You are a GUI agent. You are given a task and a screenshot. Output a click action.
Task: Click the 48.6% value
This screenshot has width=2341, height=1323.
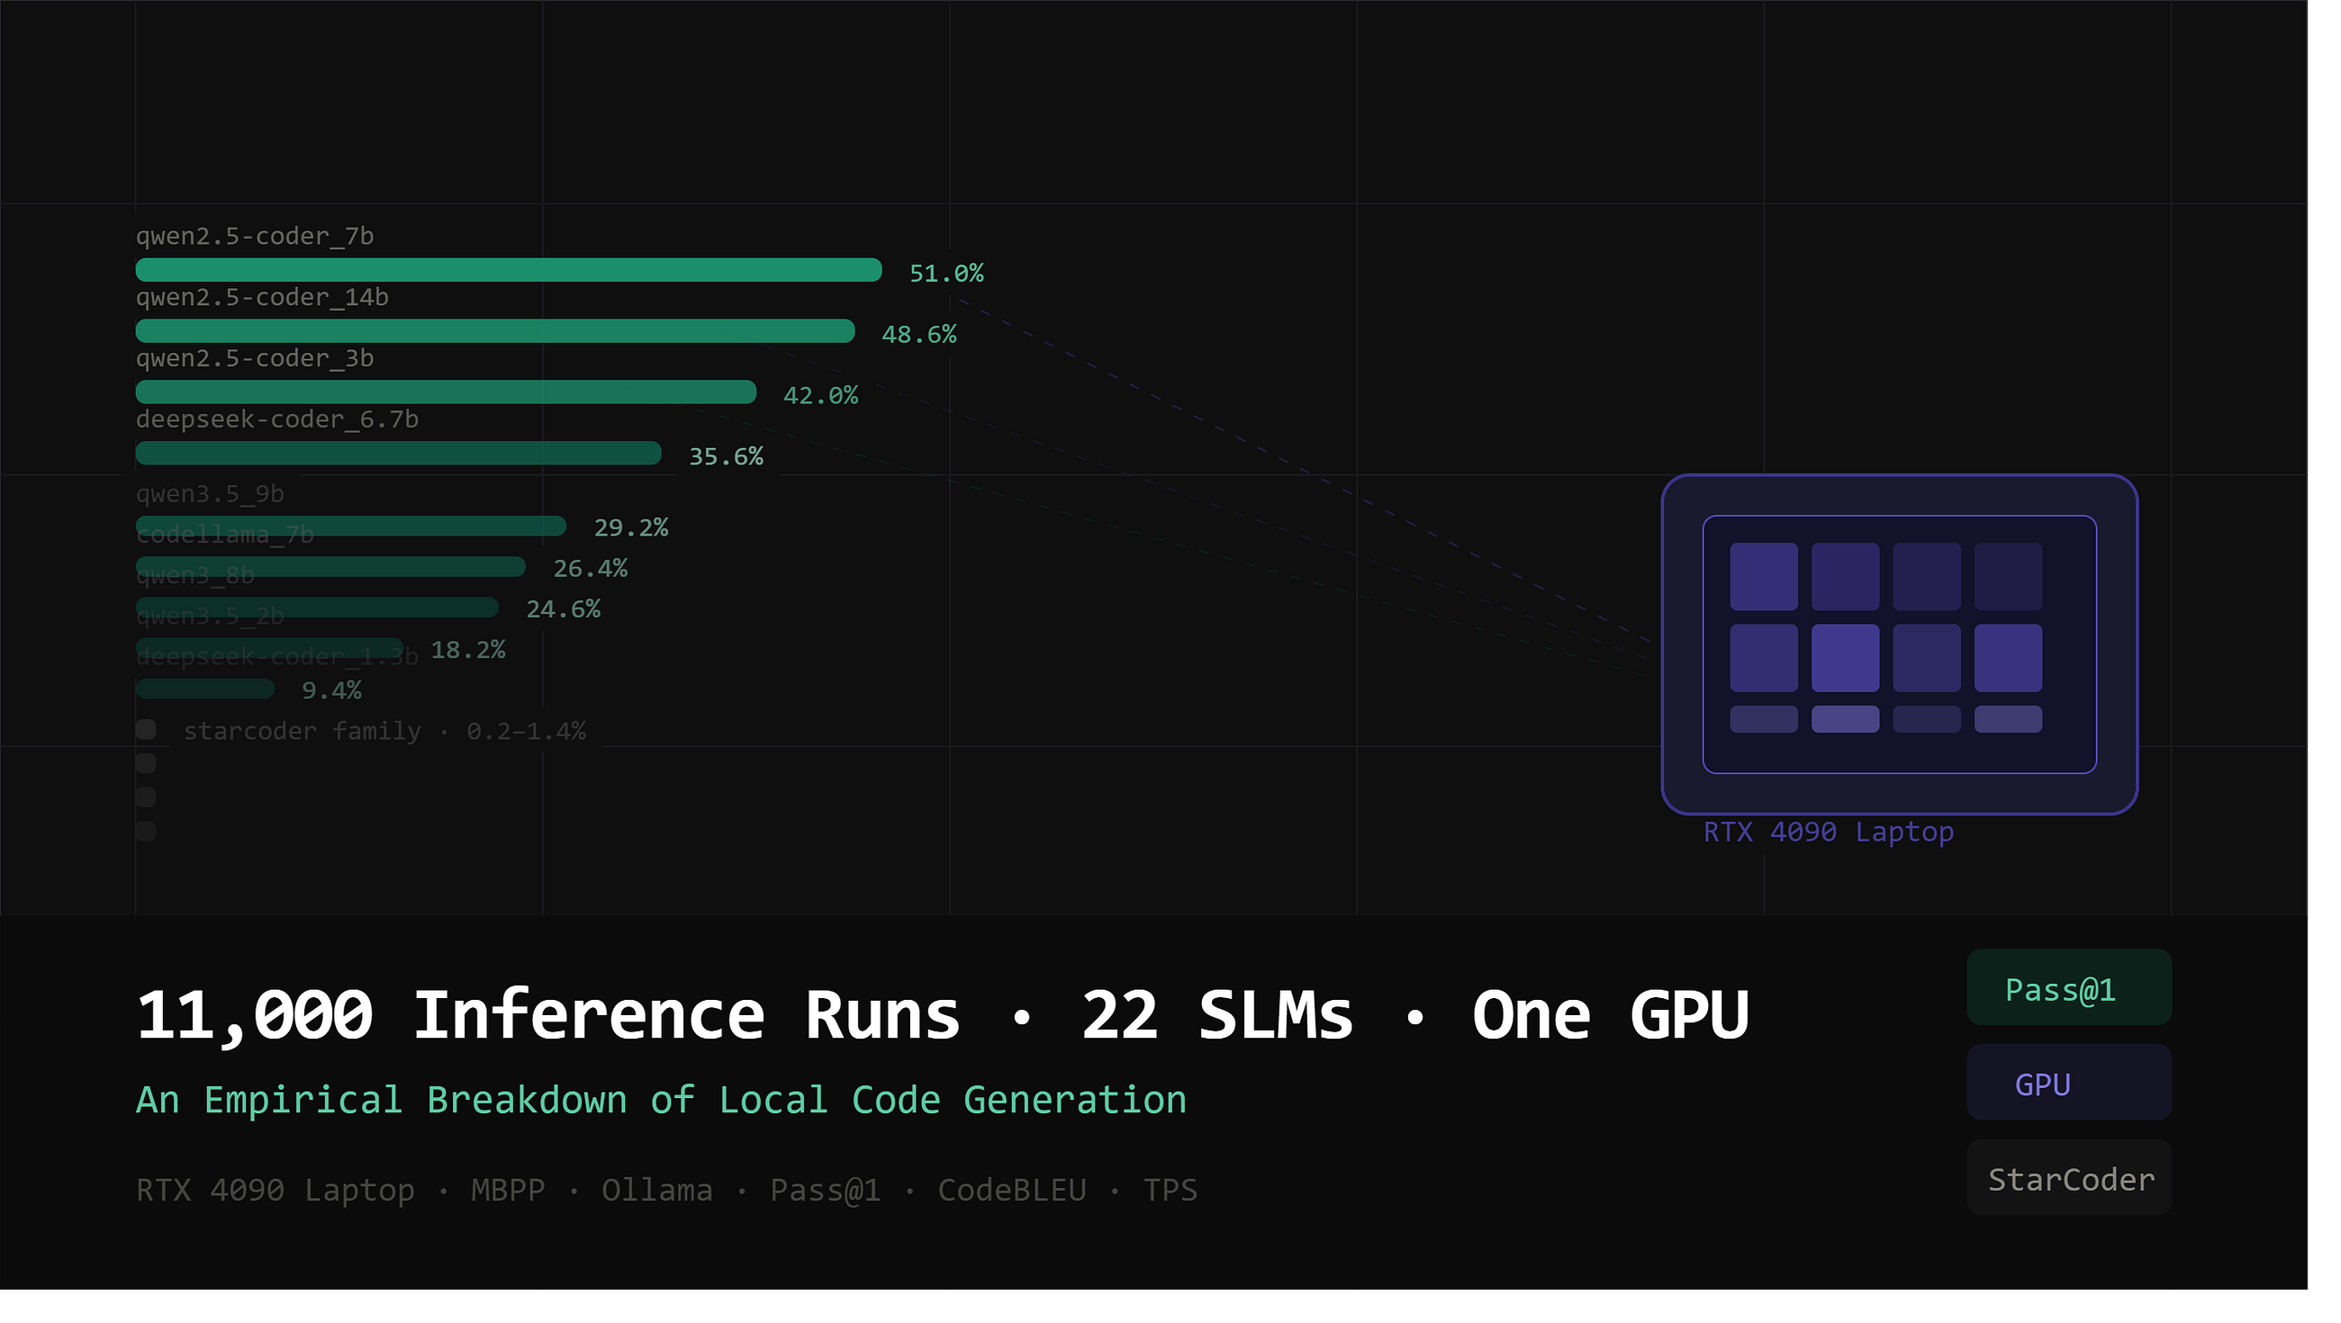[x=918, y=335]
